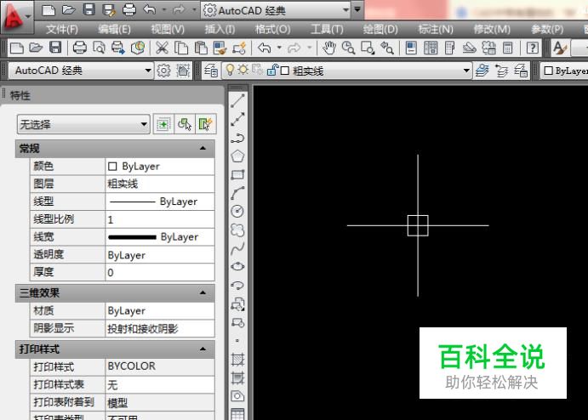Open the 粗实线 layer dropdown list
Screen dimensions: 588x420
[x=466, y=71]
